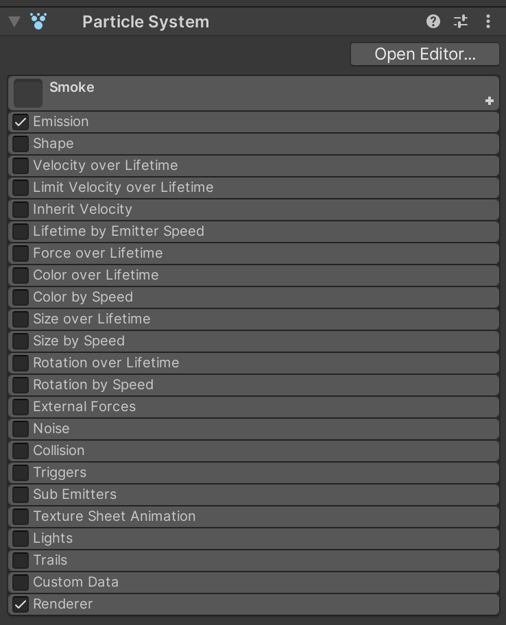Click the Open Editor button
Screen dimensions: 506x625
tap(424, 54)
